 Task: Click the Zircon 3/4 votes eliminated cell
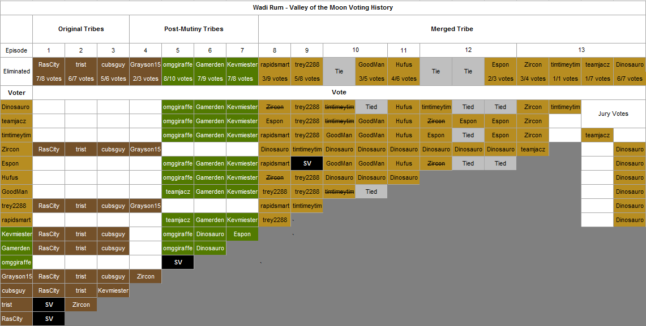(533, 71)
